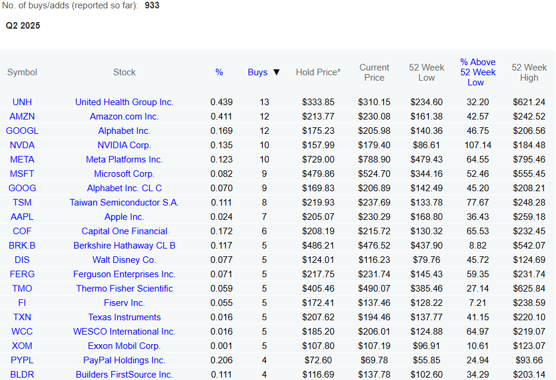The image size is (556, 380).
Task: Click the Buys sort arrow icon
Action: [277, 72]
